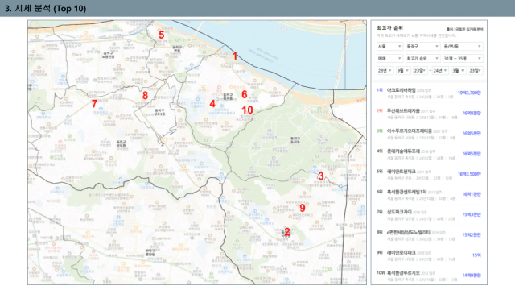The height and width of the screenshot is (290, 515).
Task: Open the 23년 start year dropdown
Action: coord(385,71)
